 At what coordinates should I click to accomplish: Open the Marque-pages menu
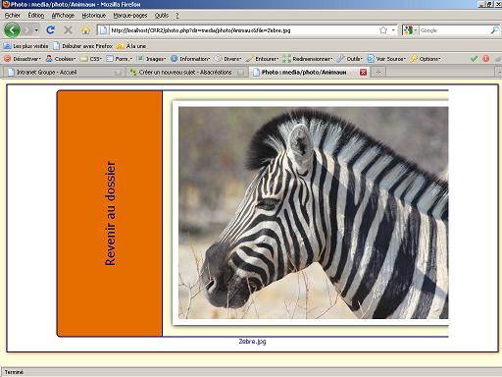(130, 15)
